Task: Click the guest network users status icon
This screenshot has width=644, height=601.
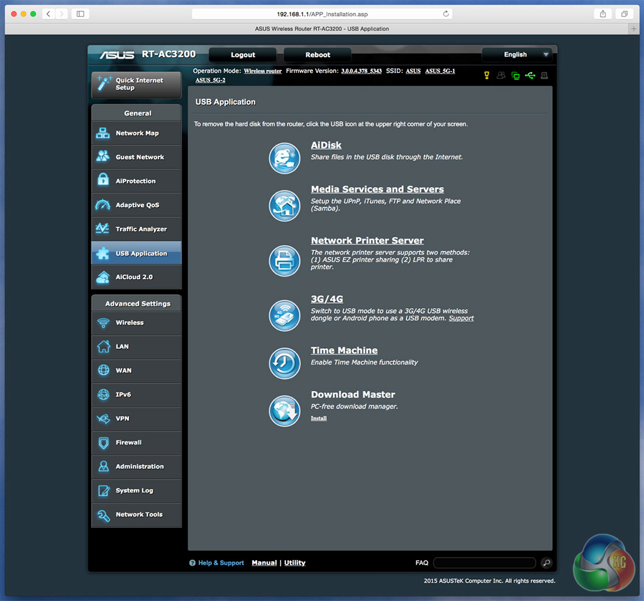Action: coord(501,75)
